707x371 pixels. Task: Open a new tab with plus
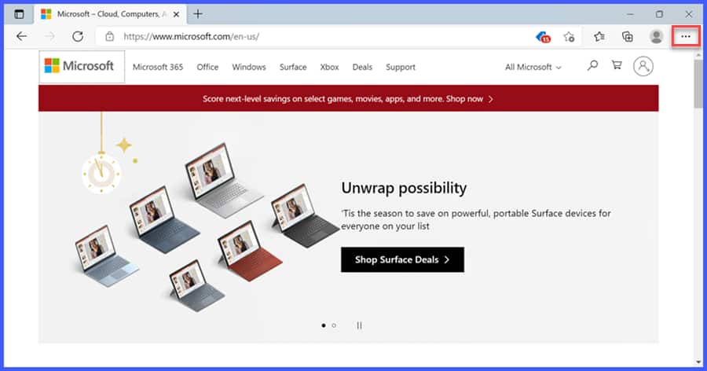pyautogui.click(x=197, y=14)
